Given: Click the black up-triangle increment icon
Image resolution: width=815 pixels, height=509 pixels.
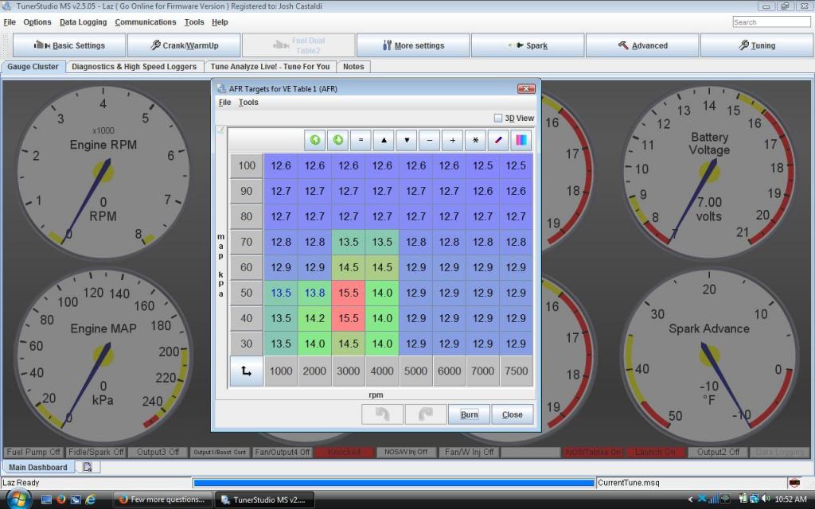Looking at the screenshot, I should point(384,140).
